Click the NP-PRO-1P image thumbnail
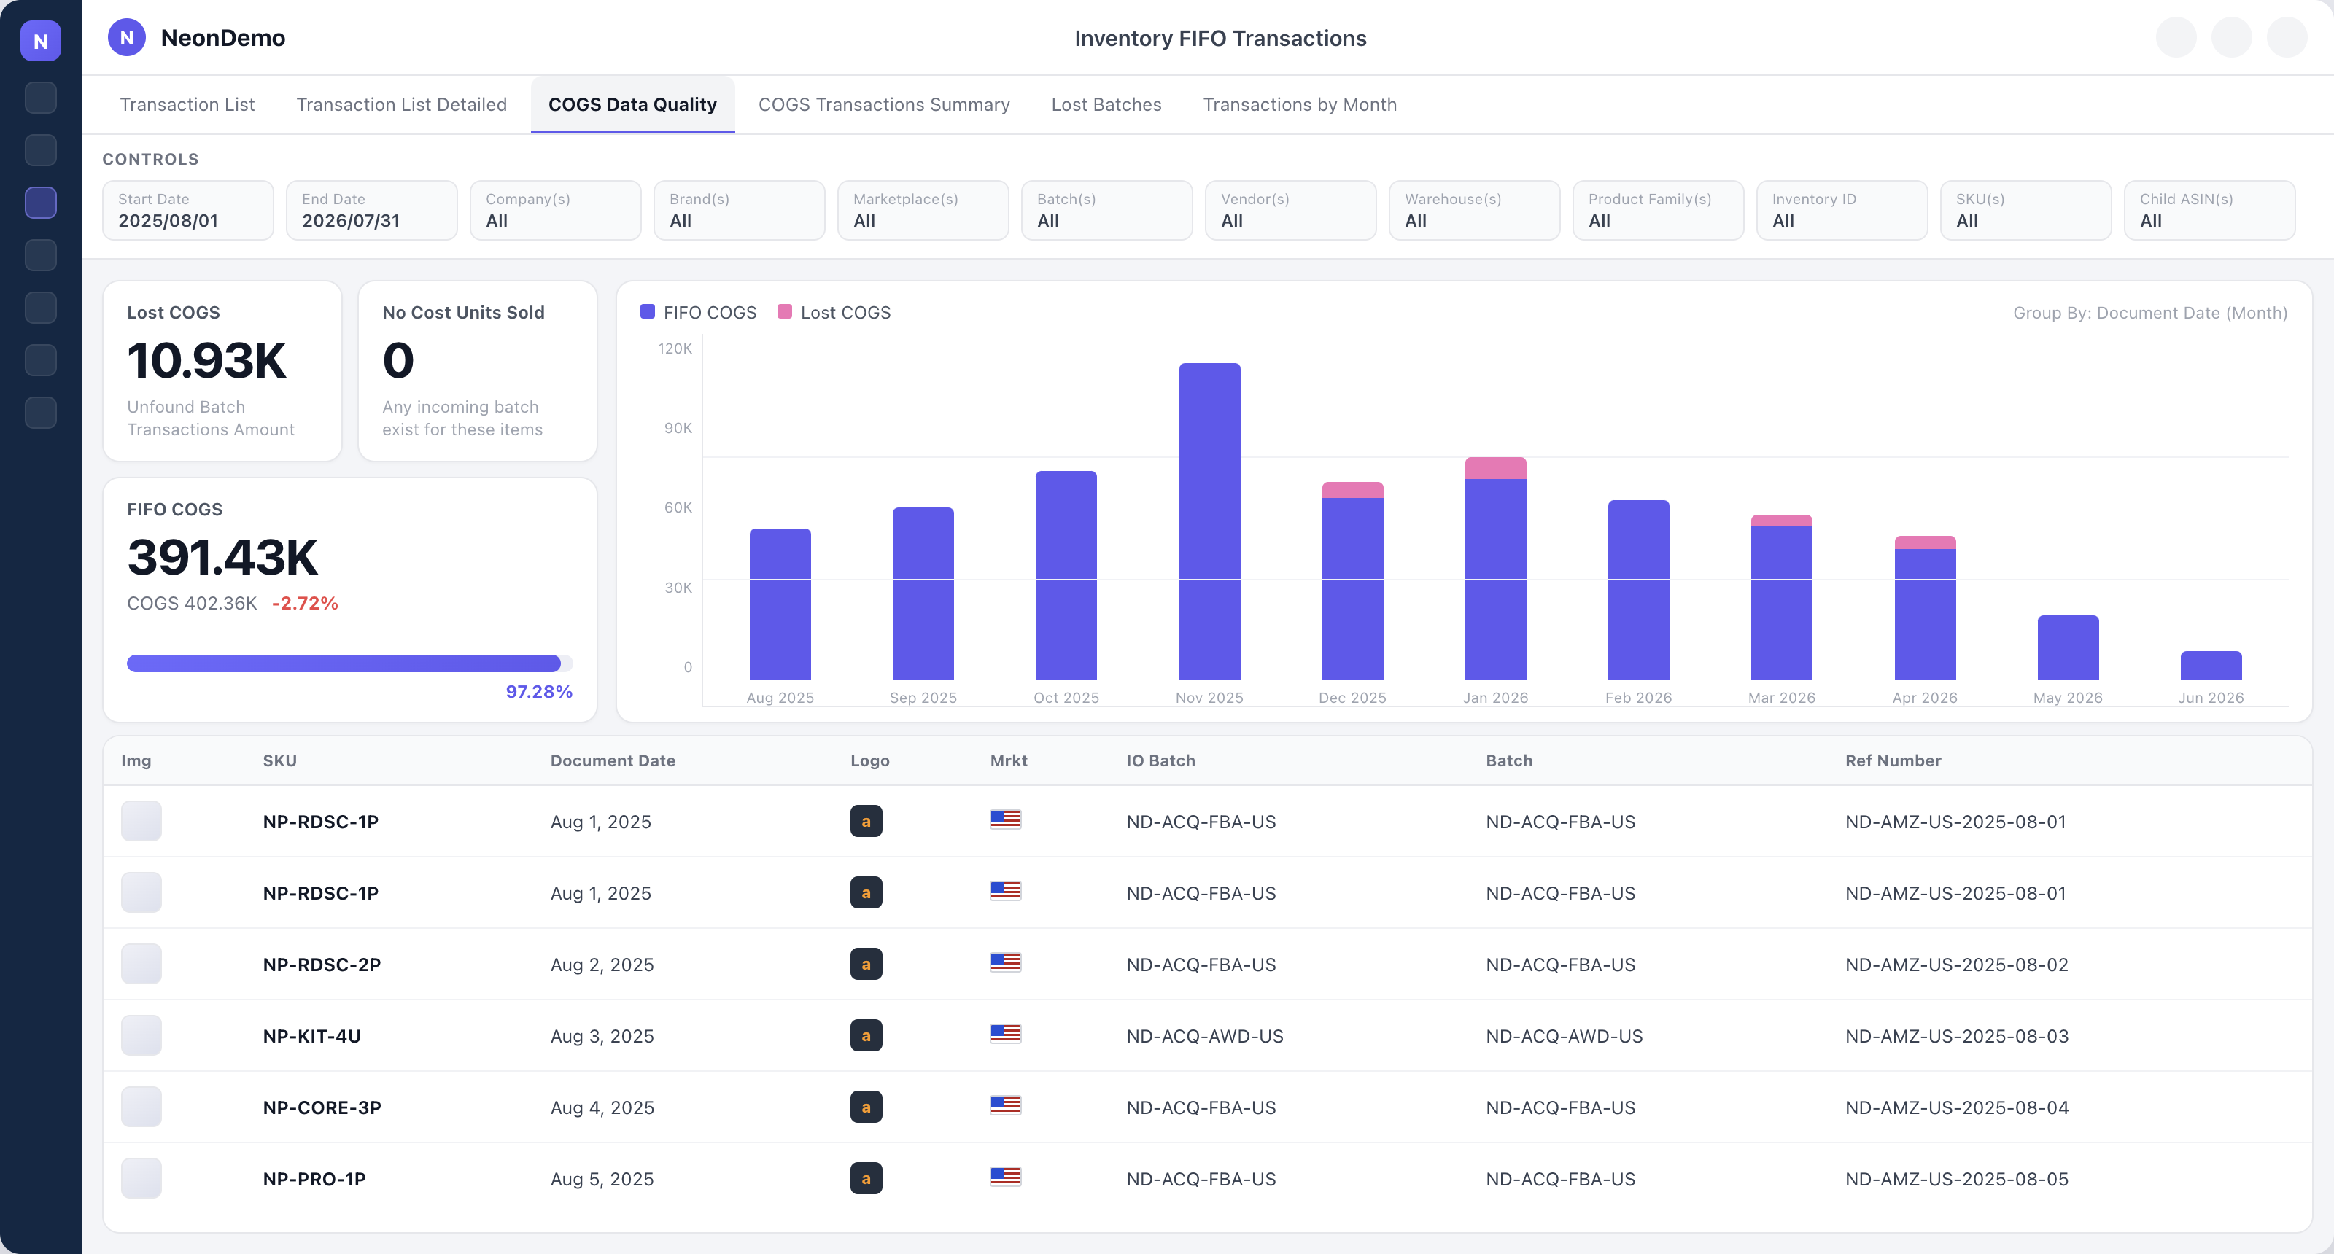Viewport: 2334px width, 1254px height. click(x=141, y=1178)
